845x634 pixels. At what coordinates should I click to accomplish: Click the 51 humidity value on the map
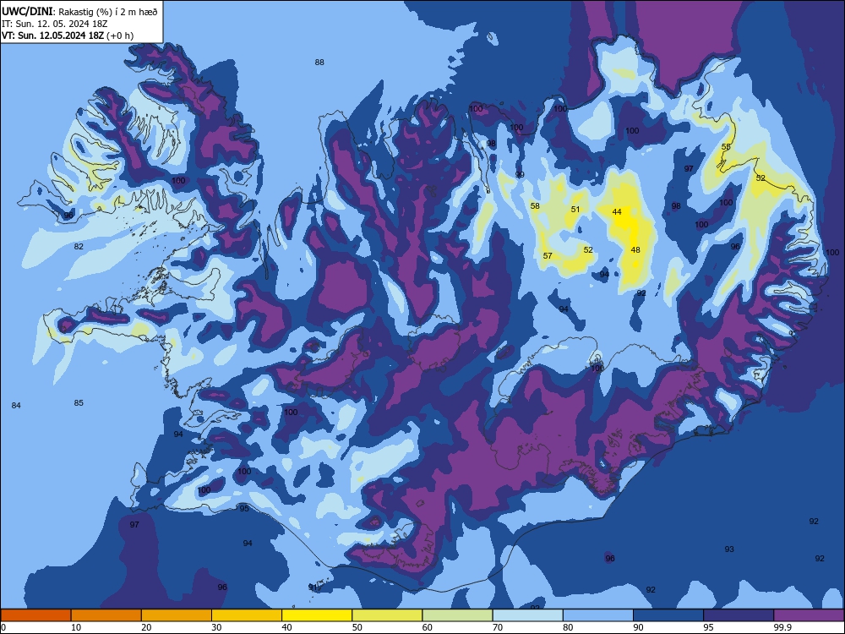click(575, 209)
